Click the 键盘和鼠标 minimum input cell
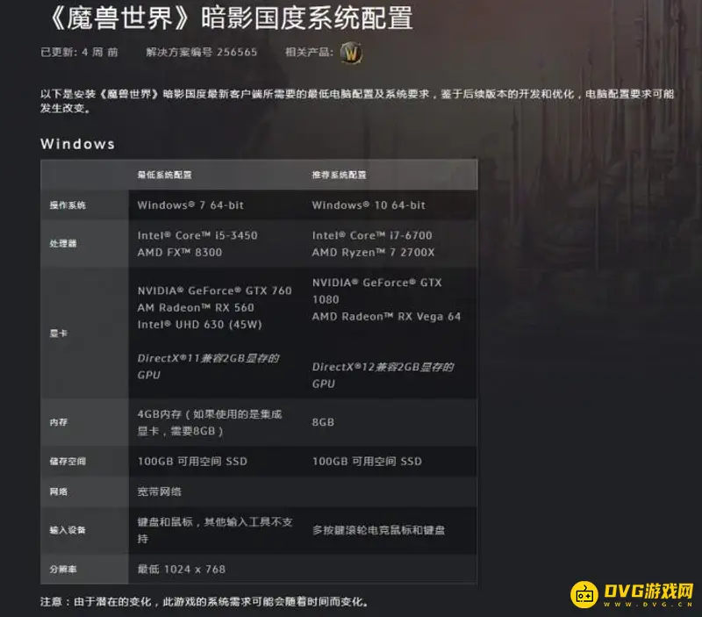Screen dimensions: 702x617 coord(215,531)
